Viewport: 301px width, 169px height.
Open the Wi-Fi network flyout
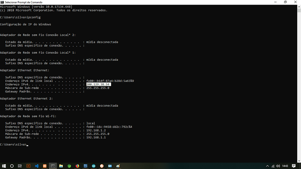(x=273, y=166)
